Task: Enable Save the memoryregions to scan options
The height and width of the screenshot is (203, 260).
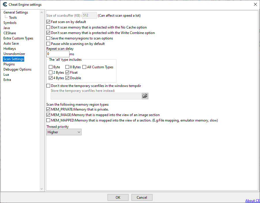Action: click(x=48, y=38)
